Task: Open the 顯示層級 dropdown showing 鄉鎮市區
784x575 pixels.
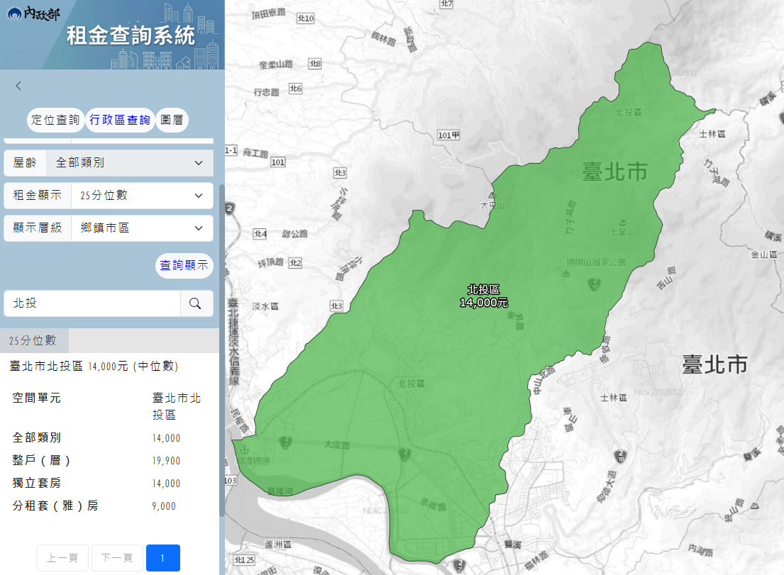Action: (142, 228)
